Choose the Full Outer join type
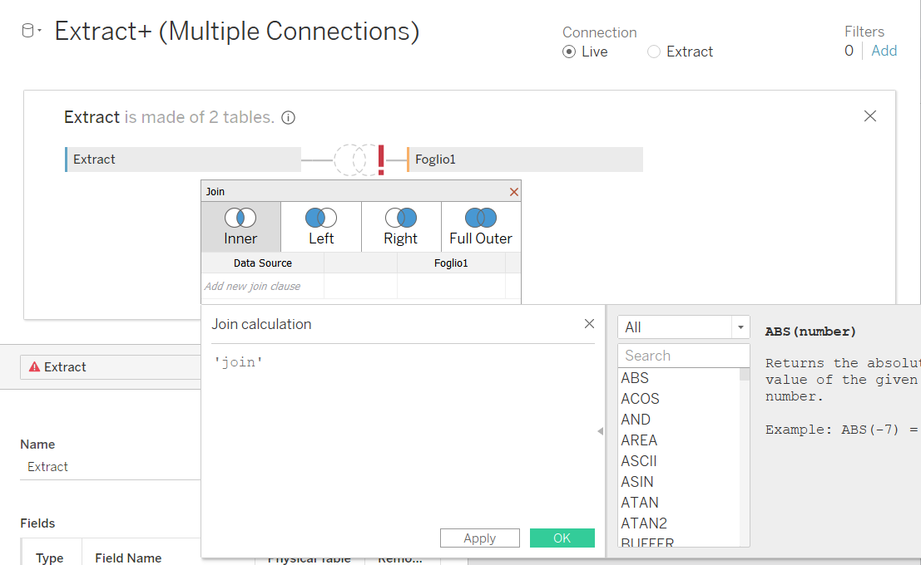 pyautogui.click(x=481, y=227)
